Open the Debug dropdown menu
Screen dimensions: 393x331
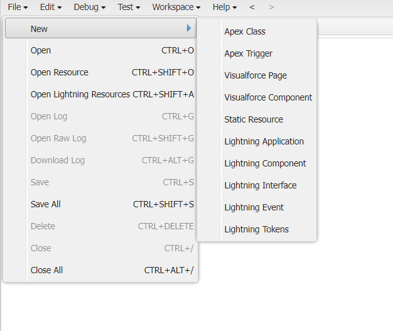click(x=89, y=7)
